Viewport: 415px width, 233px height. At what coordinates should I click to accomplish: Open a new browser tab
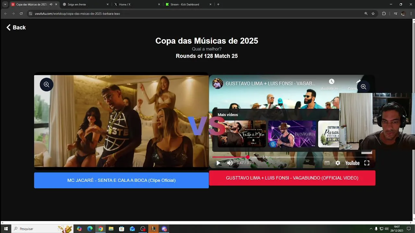[218, 5]
